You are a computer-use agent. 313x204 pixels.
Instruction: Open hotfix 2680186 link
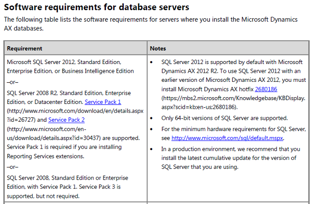point(266,89)
